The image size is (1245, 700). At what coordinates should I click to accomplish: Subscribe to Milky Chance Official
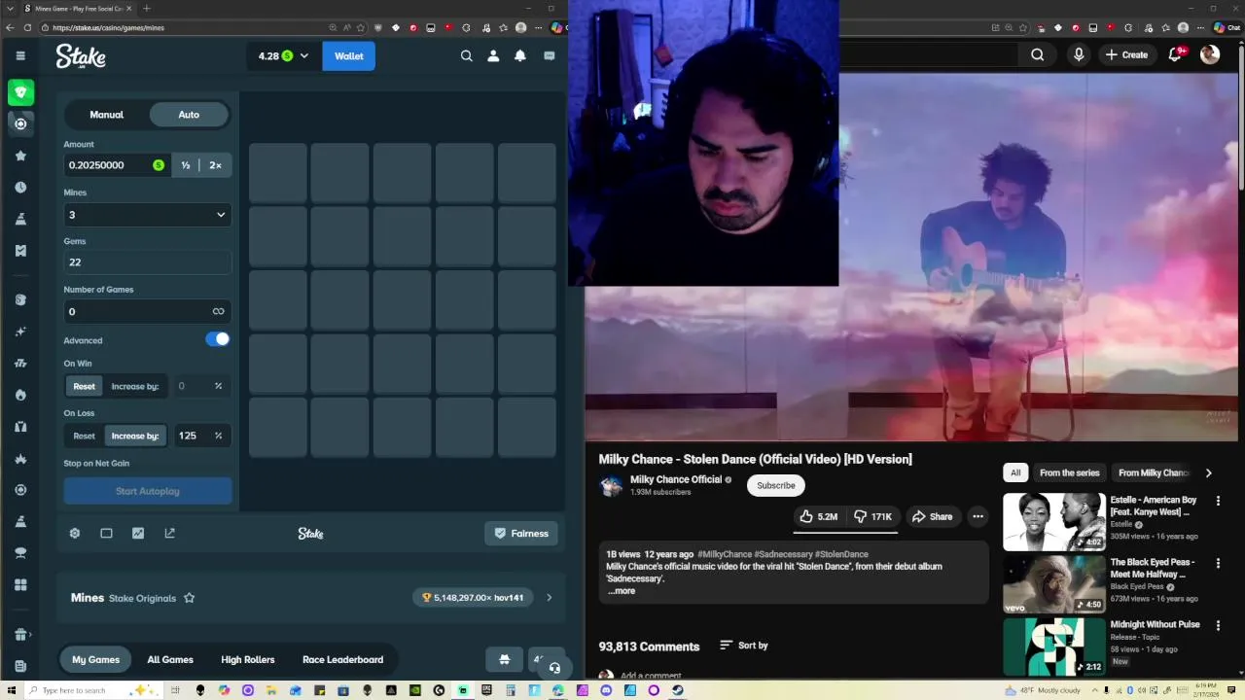point(776,485)
